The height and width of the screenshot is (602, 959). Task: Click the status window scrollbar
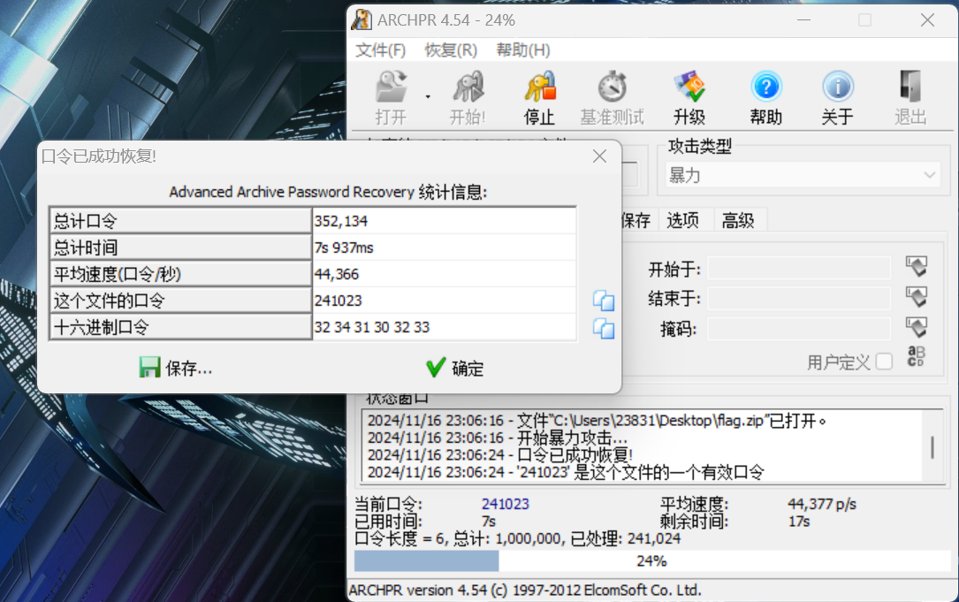[932, 447]
